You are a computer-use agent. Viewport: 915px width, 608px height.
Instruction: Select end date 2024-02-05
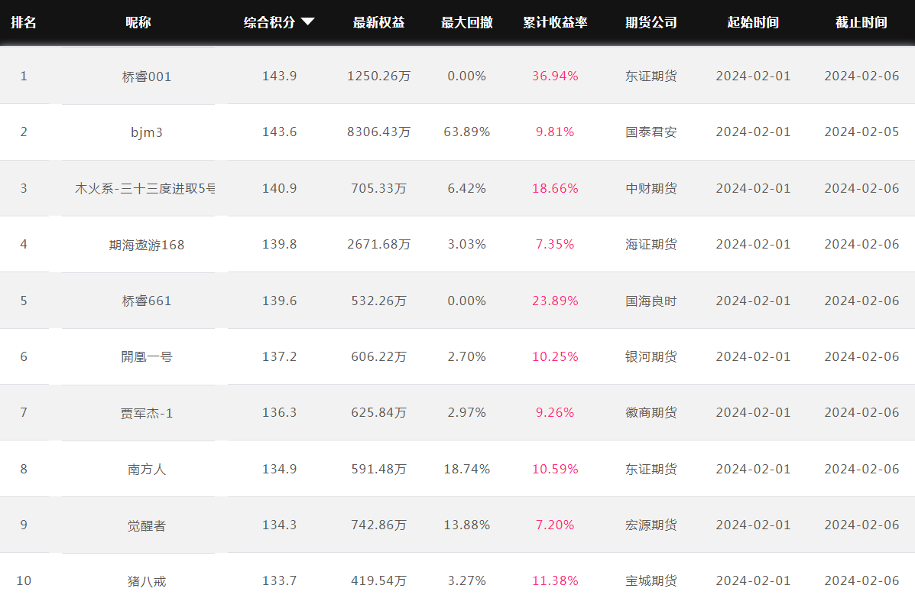tap(861, 132)
